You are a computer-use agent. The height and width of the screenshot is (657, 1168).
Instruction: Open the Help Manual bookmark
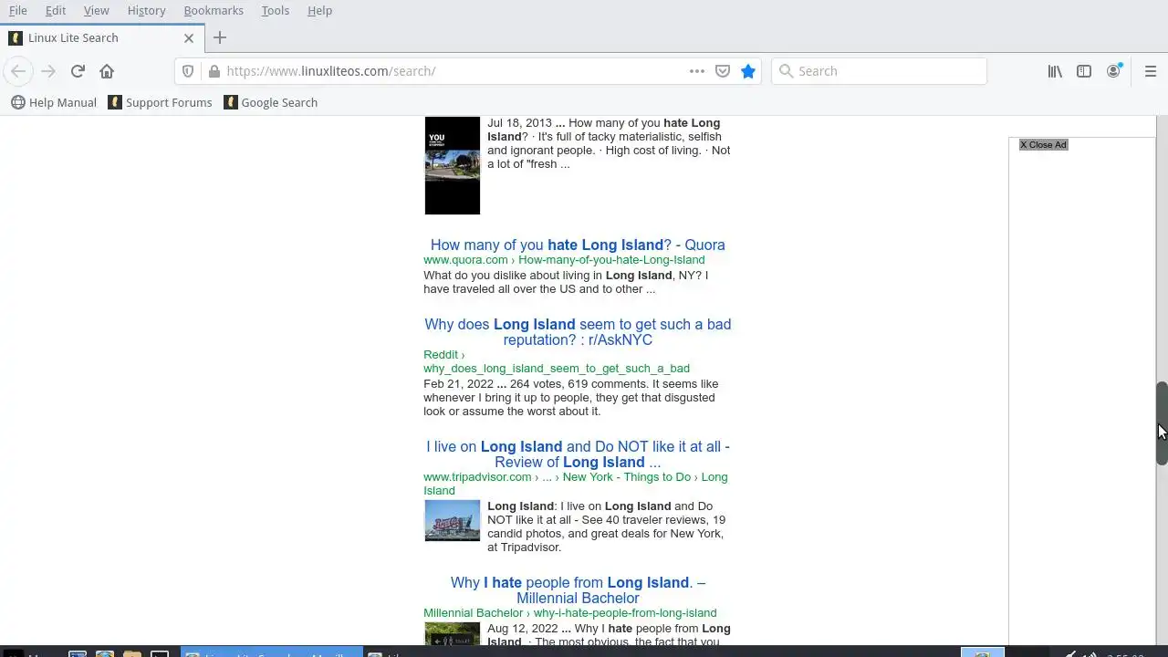coord(54,102)
